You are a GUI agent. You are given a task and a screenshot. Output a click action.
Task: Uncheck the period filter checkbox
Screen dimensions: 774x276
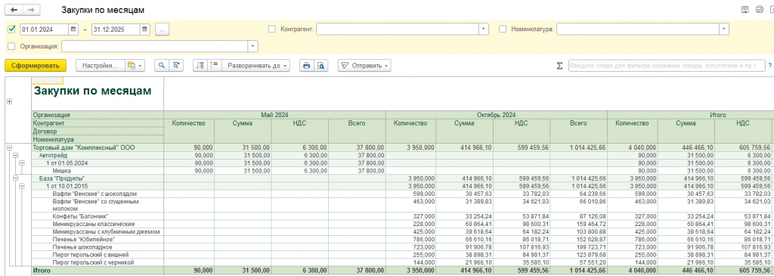tap(12, 29)
